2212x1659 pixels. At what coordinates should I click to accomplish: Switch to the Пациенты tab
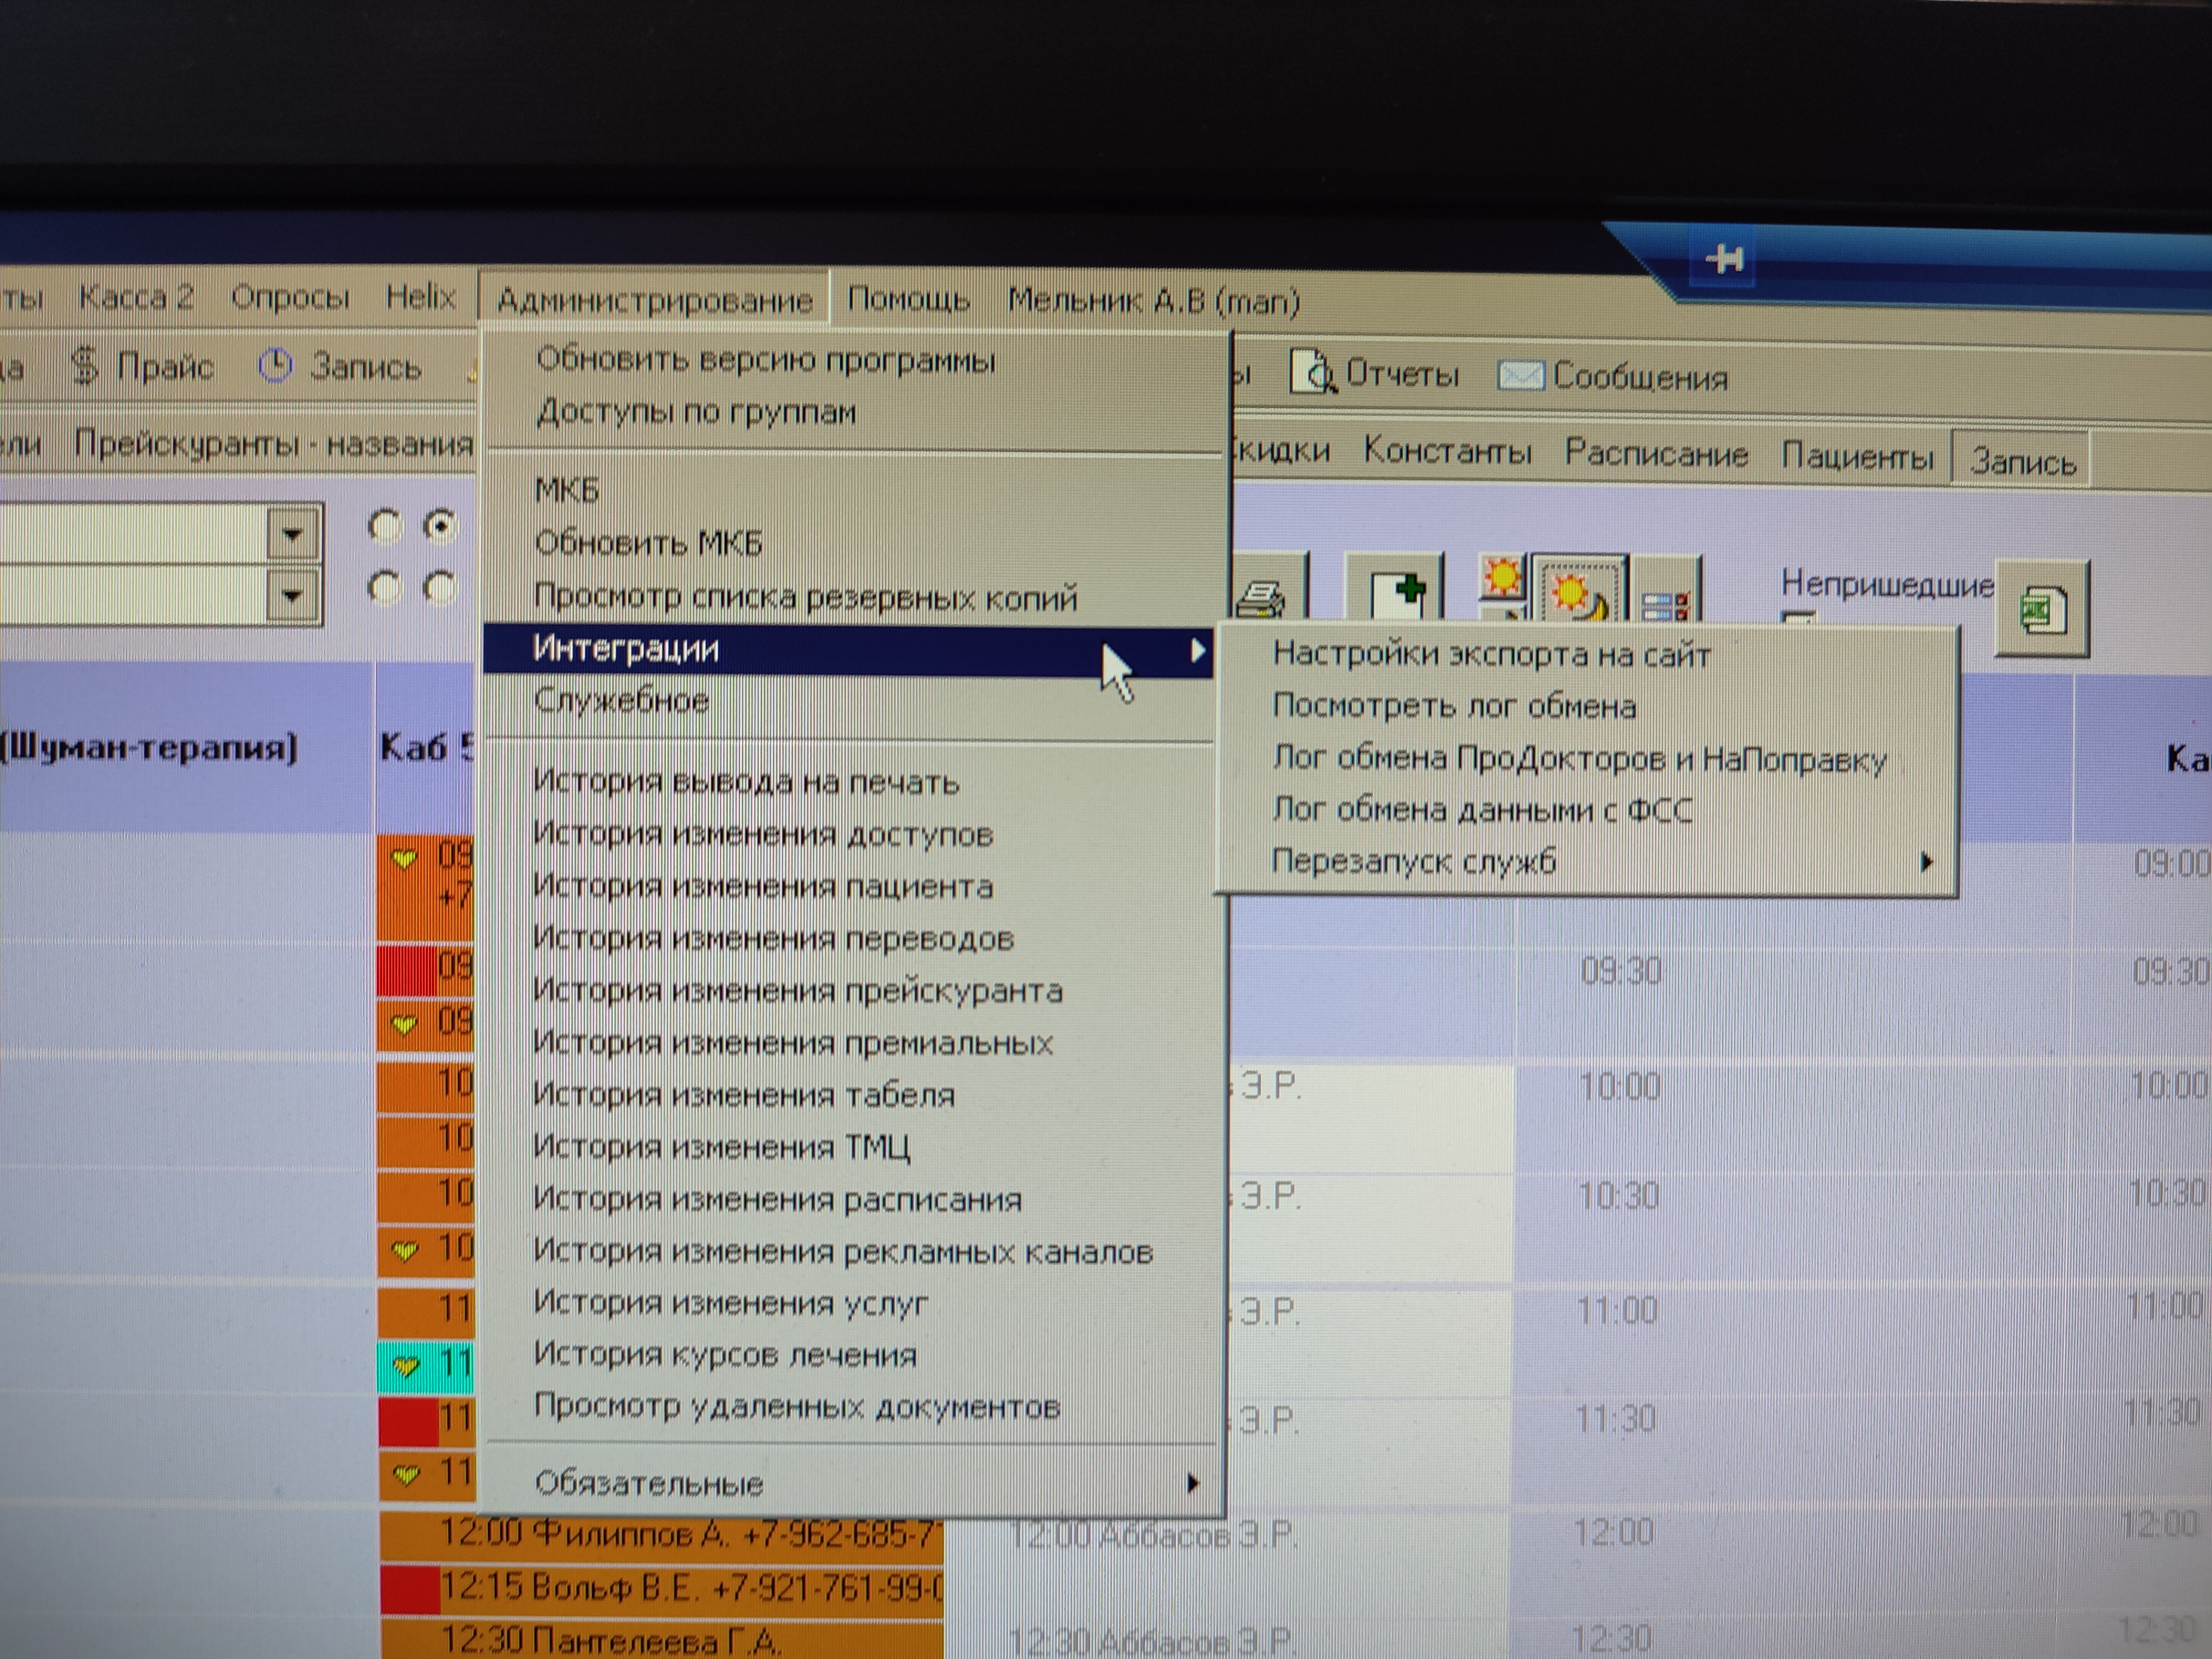coord(1857,456)
